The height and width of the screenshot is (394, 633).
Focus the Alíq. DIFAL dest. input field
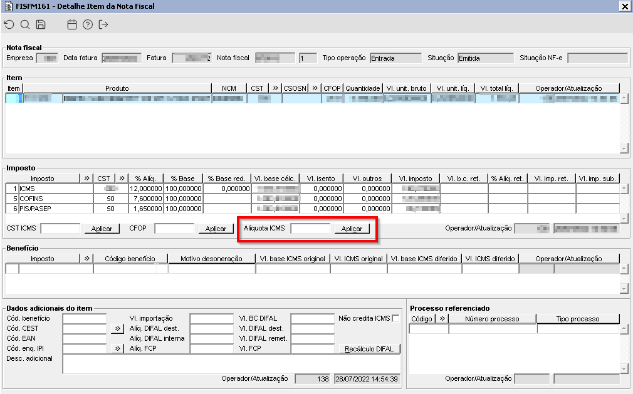click(x=212, y=328)
